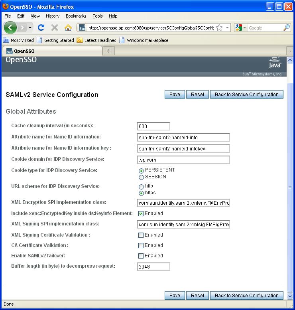Bookmark this page with the star icon
The image size is (295, 310).
[x=219, y=28]
